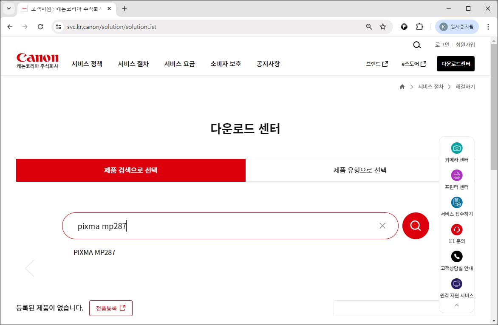Click the previous arrow beside the suggestion list
Screen dimensions: 498x325
[30, 268]
